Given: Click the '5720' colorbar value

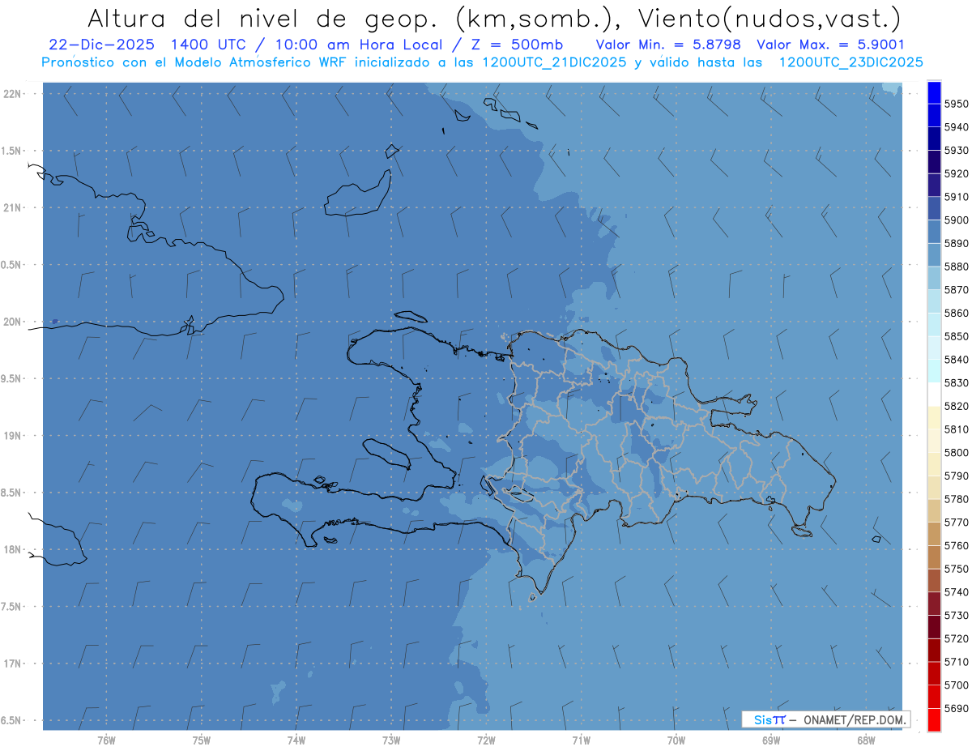Looking at the screenshot, I should pyautogui.click(x=957, y=638).
